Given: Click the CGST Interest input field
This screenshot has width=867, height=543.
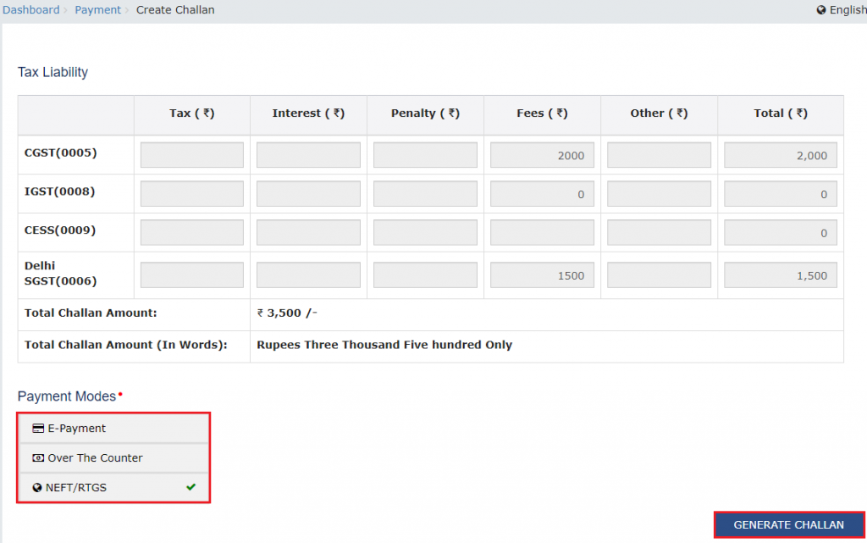Looking at the screenshot, I should 308,155.
